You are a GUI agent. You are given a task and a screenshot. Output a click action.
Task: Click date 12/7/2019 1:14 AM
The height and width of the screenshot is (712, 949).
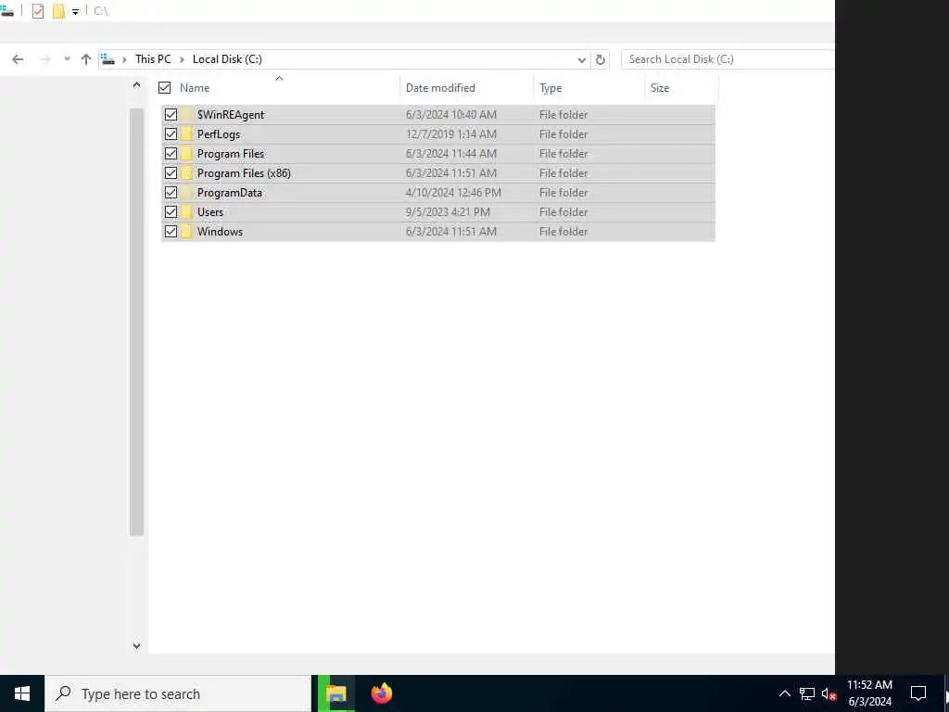(451, 134)
